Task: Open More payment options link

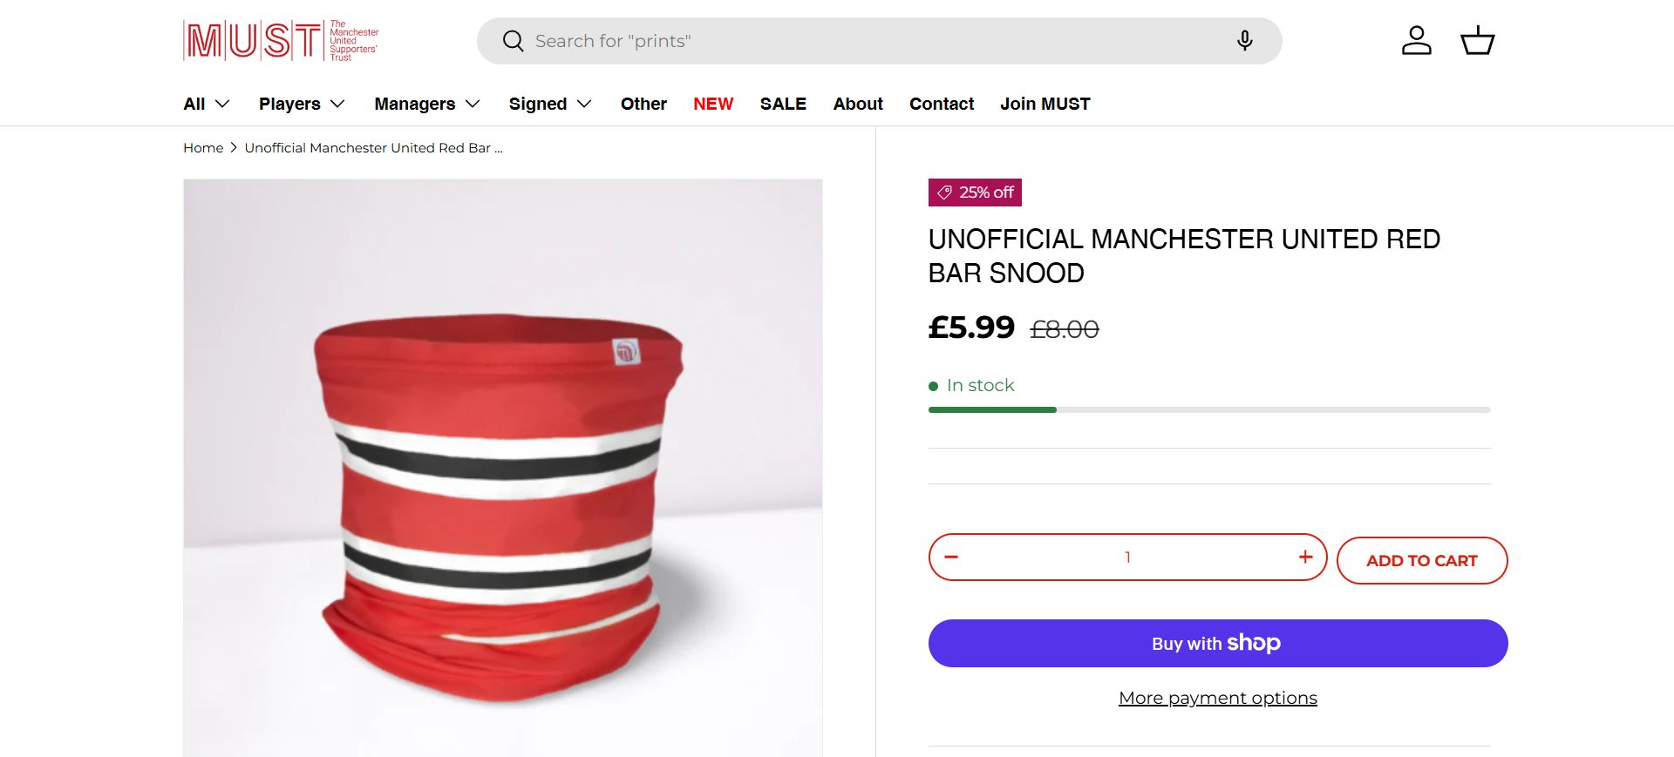Action: 1217,698
